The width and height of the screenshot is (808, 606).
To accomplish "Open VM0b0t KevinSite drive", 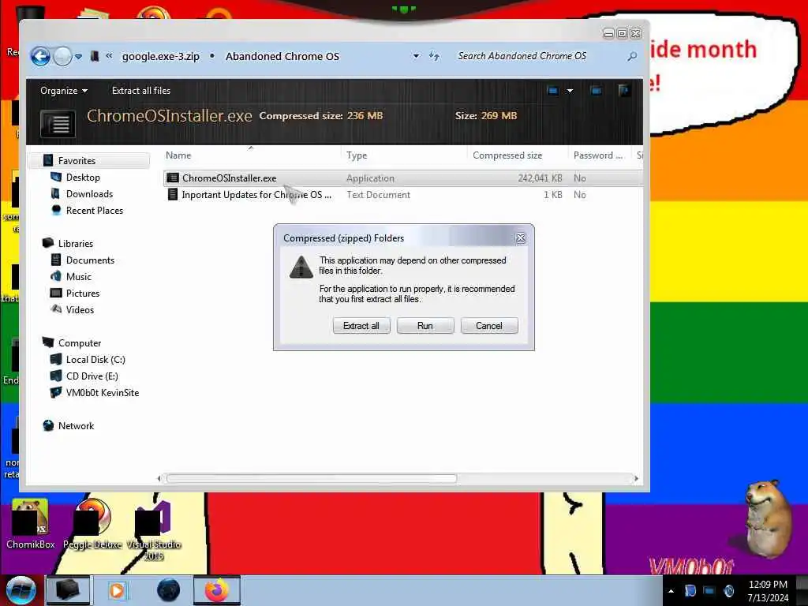I will 102,393.
